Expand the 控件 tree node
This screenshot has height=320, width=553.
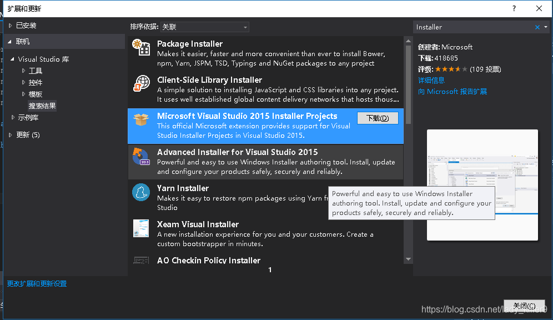[24, 83]
